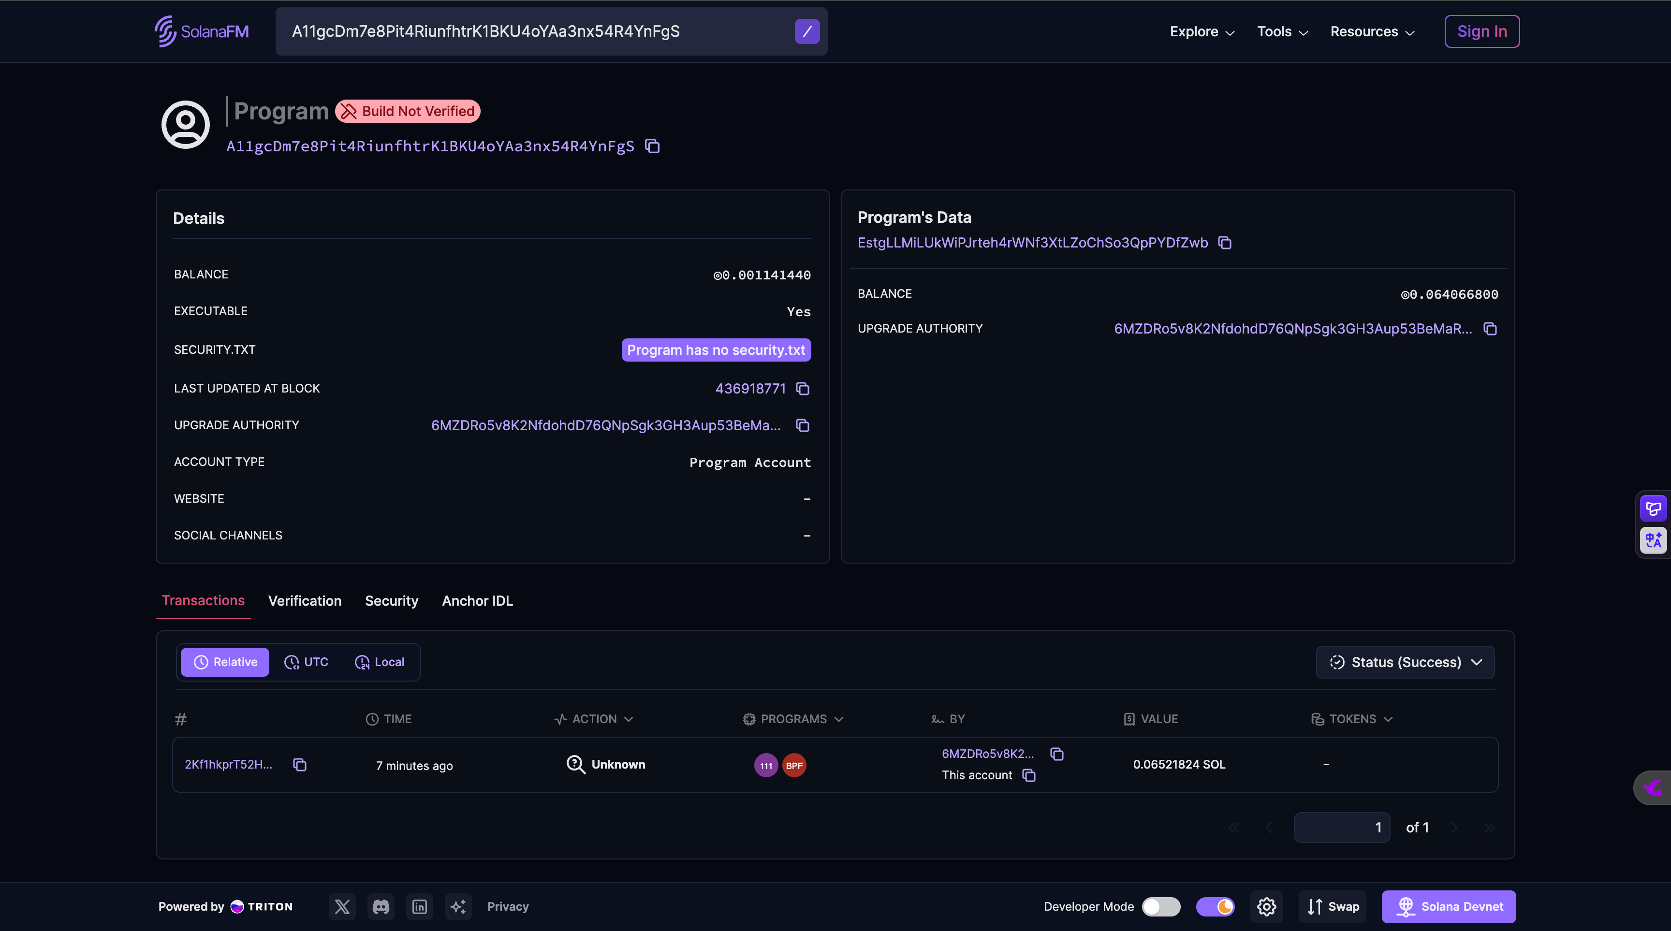Expand the Explore menu
This screenshot has height=931, width=1671.
(x=1202, y=31)
